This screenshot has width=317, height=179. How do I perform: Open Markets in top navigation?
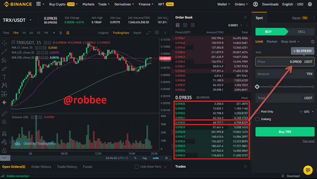click(88, 4)
